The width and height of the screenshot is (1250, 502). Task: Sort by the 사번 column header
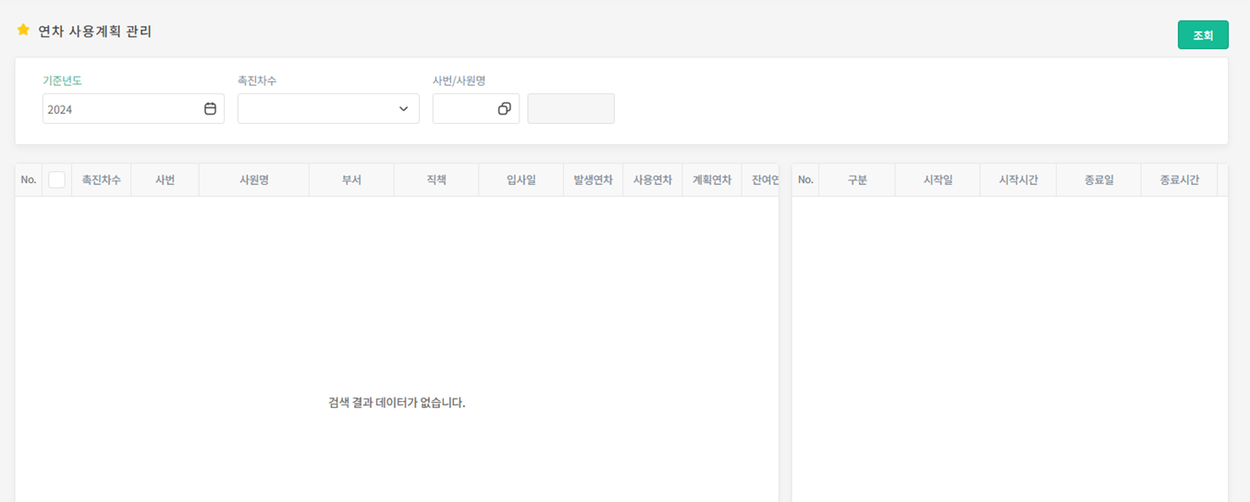pos(165,180)
